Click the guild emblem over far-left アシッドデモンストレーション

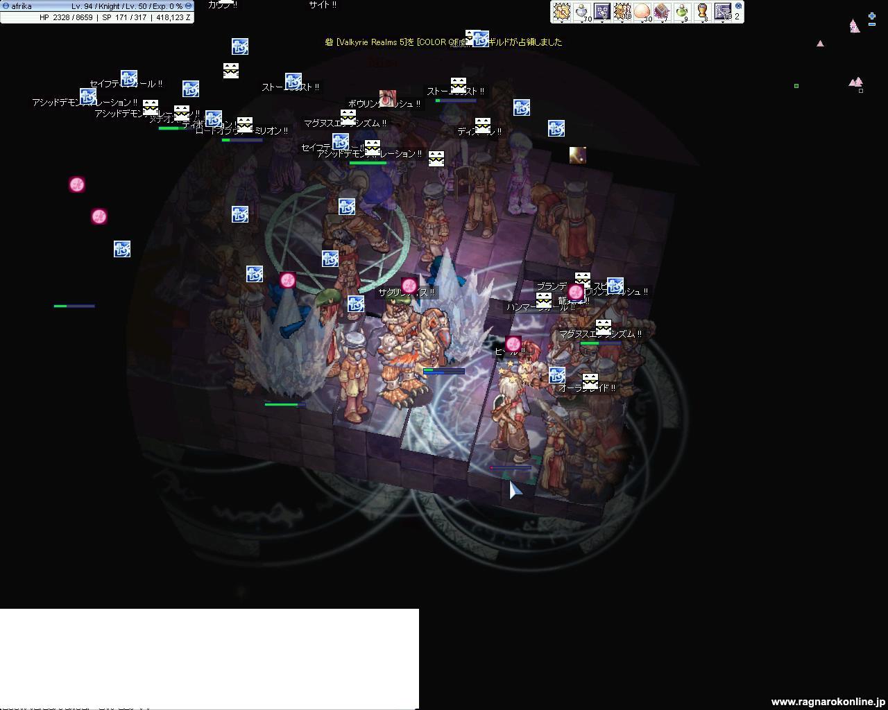click(x=88, y=96)
